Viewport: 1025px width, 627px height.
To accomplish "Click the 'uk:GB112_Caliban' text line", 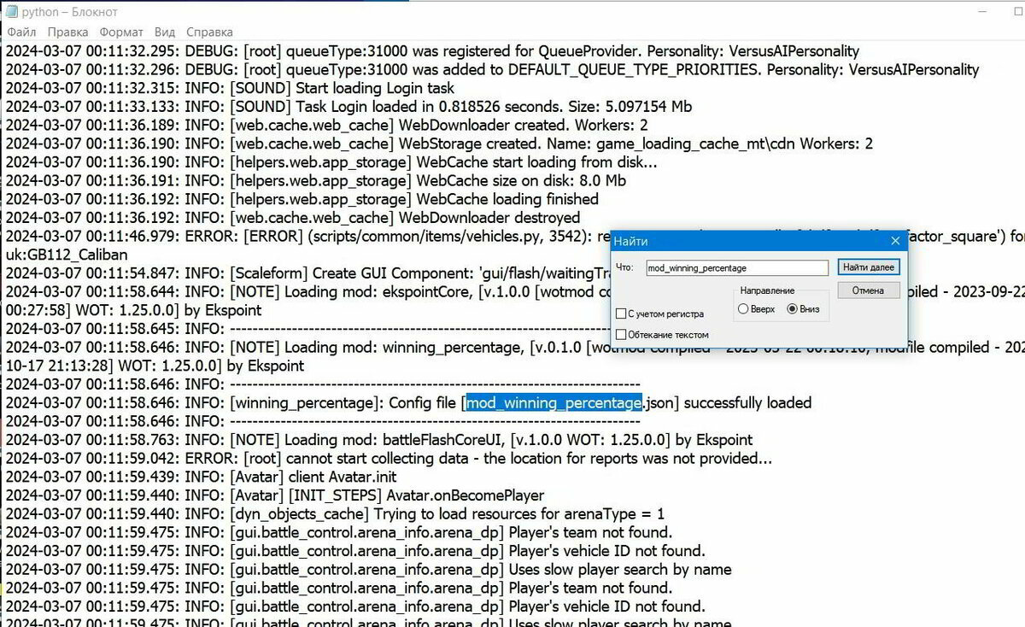I will 67,255.
